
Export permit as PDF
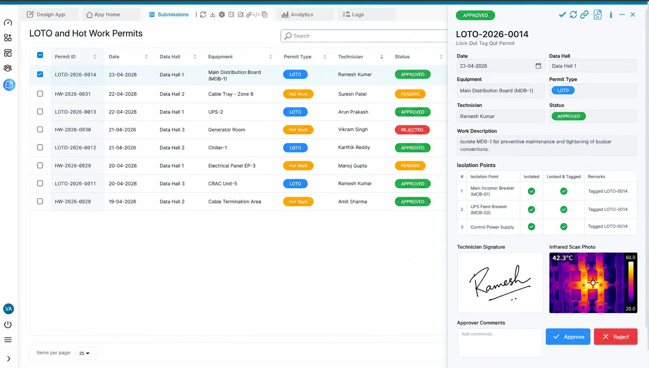(x=598, y=14)
